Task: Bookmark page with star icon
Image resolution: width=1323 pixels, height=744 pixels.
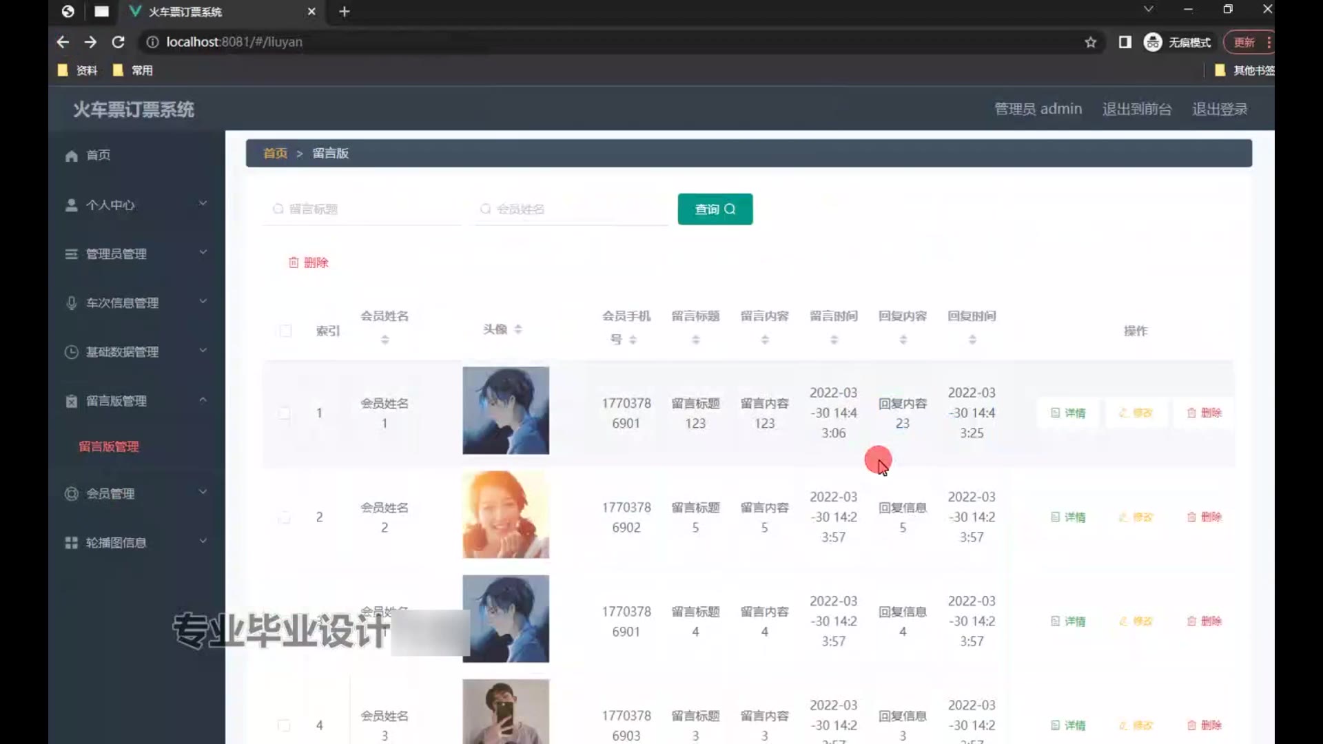Action: click(1090, 42)
